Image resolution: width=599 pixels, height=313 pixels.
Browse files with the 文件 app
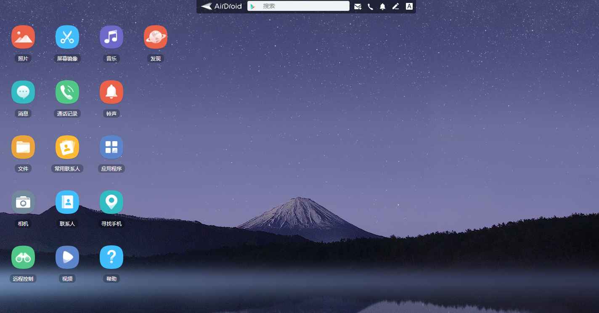(23, 147)
